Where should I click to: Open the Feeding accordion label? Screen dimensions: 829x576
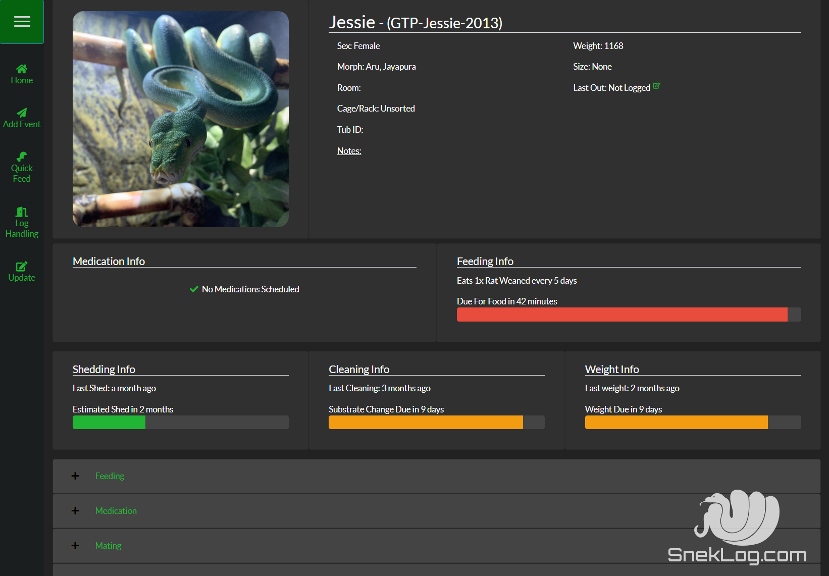coord(110,476)
